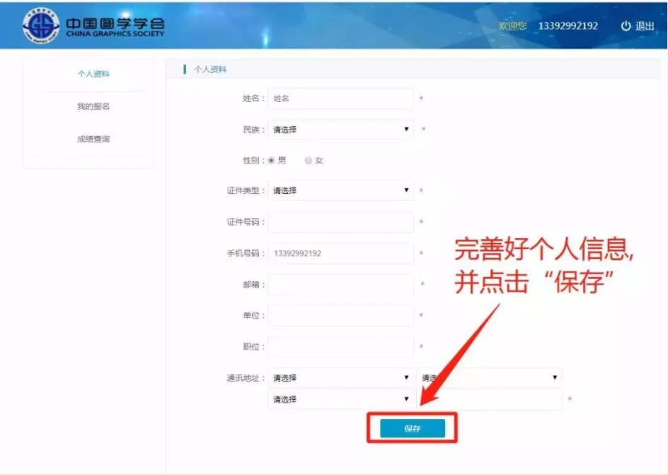Open 我的报名 in the left sidebar

click(93, 106)
